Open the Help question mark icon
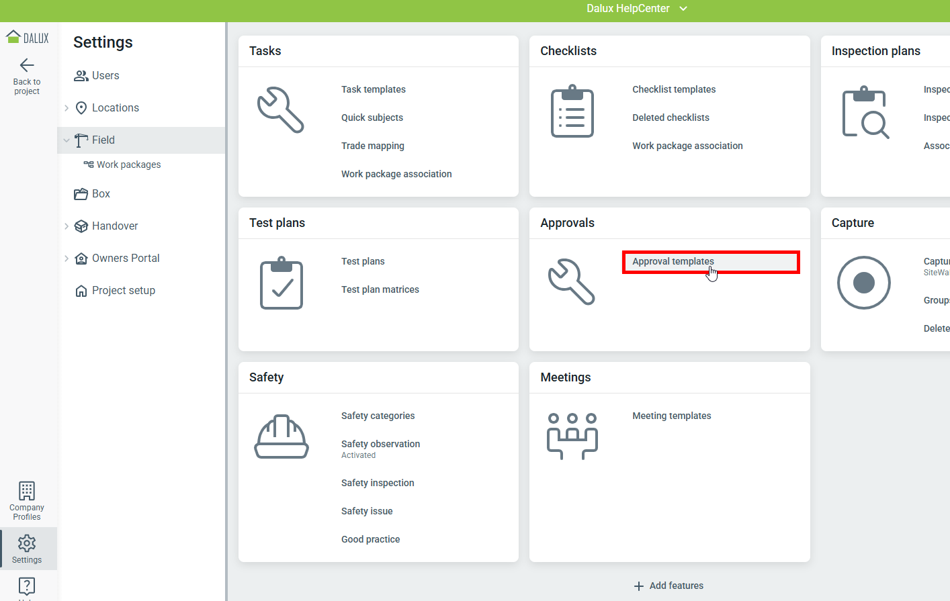This screenshot has width=950, height=601. coord(27,586)
